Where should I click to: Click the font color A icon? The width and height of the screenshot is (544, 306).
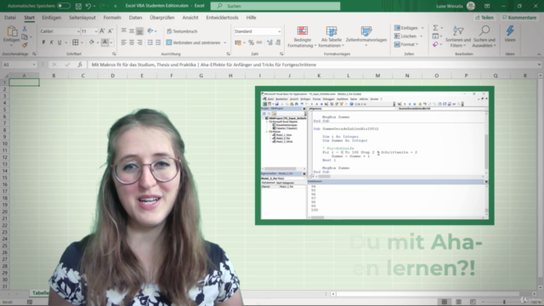point(105,42)
